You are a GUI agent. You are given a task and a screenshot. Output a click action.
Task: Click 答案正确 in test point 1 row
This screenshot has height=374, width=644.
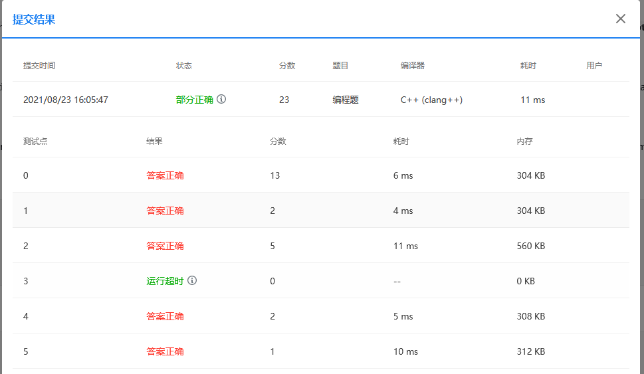[165, 211]
